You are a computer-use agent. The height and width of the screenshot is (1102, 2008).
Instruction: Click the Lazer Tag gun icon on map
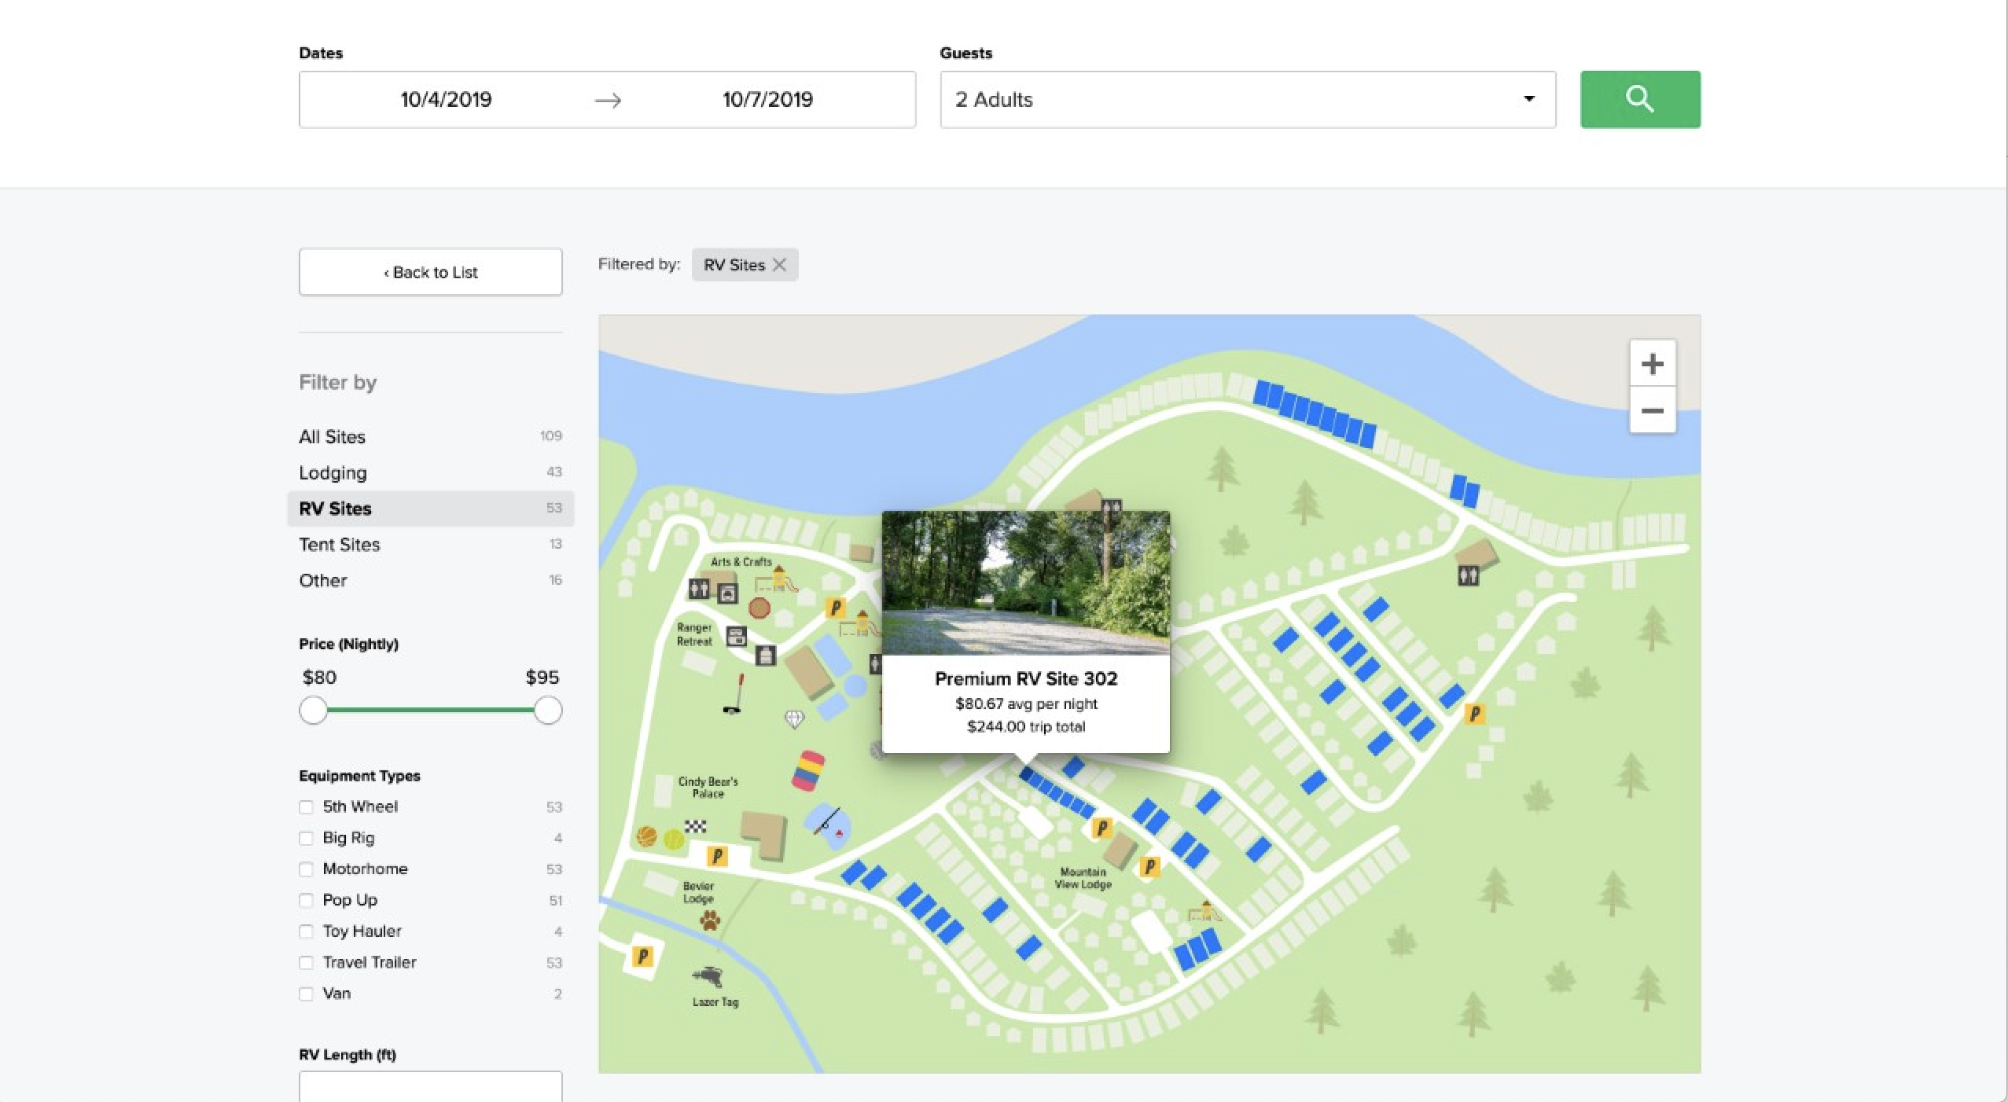pyautogui.click(x=708, y=977)
